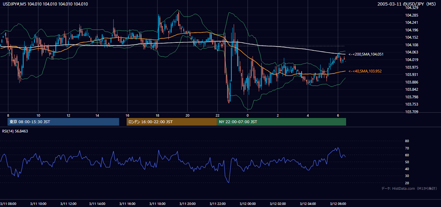Click price axis label 104.329

click(x=412, y=8)
